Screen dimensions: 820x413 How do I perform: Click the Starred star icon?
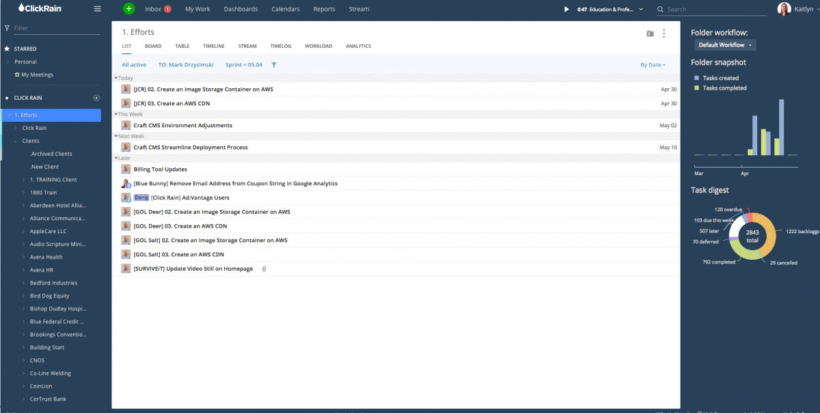(7, 49)
